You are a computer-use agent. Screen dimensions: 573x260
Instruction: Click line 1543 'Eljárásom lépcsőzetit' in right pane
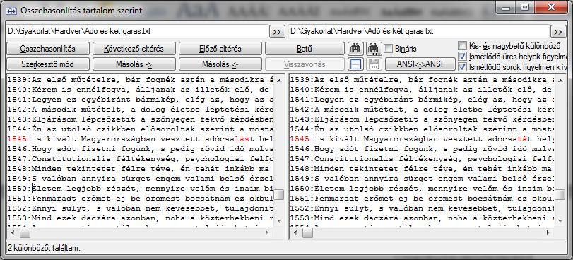pos(422,119)
